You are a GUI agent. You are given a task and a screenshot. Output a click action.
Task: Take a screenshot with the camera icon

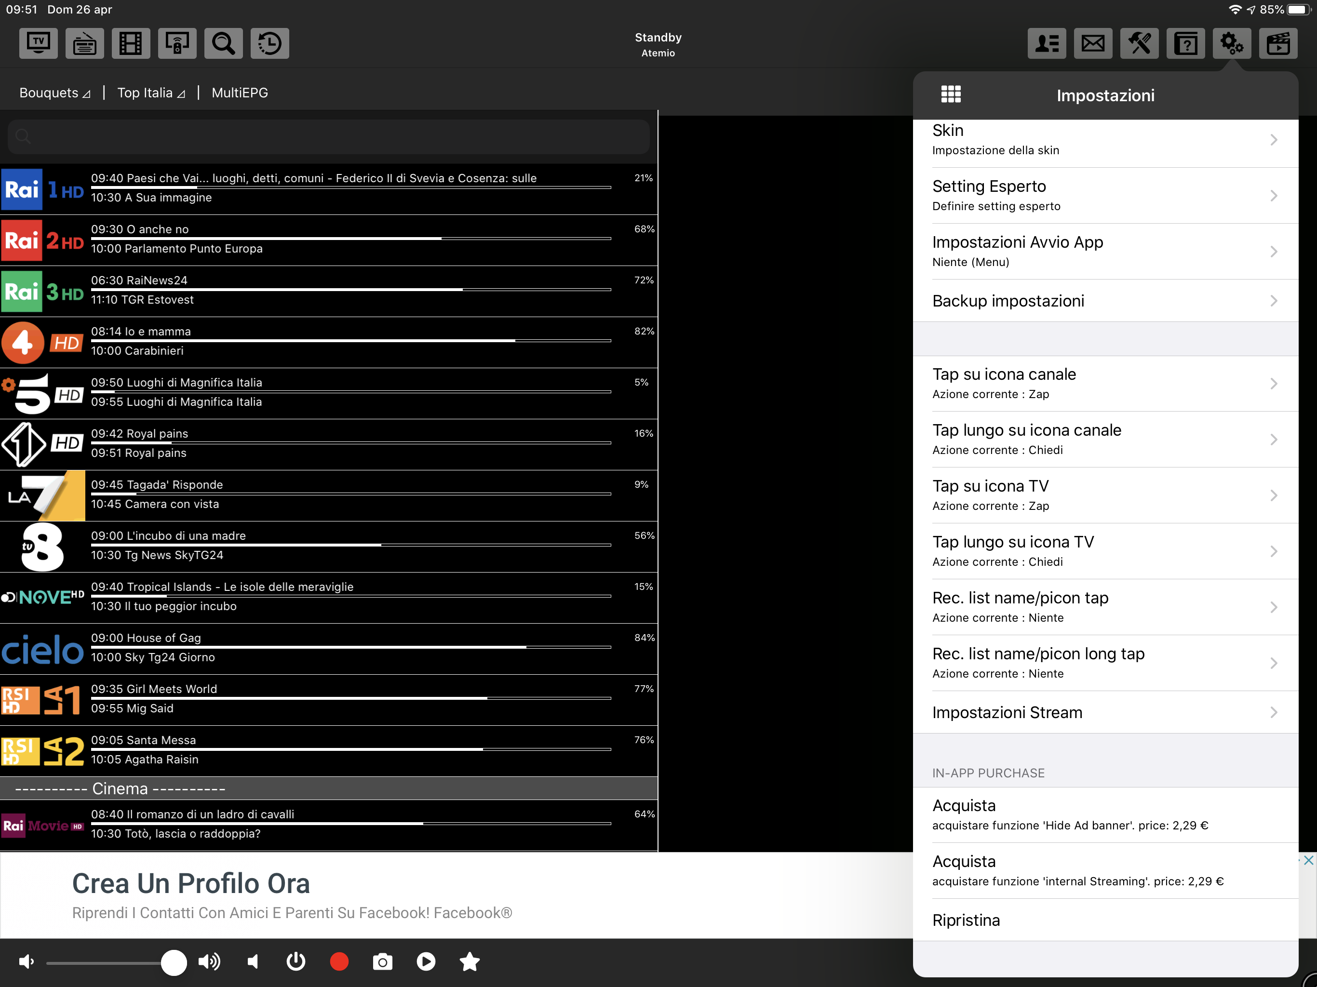(x=382, y=961)
